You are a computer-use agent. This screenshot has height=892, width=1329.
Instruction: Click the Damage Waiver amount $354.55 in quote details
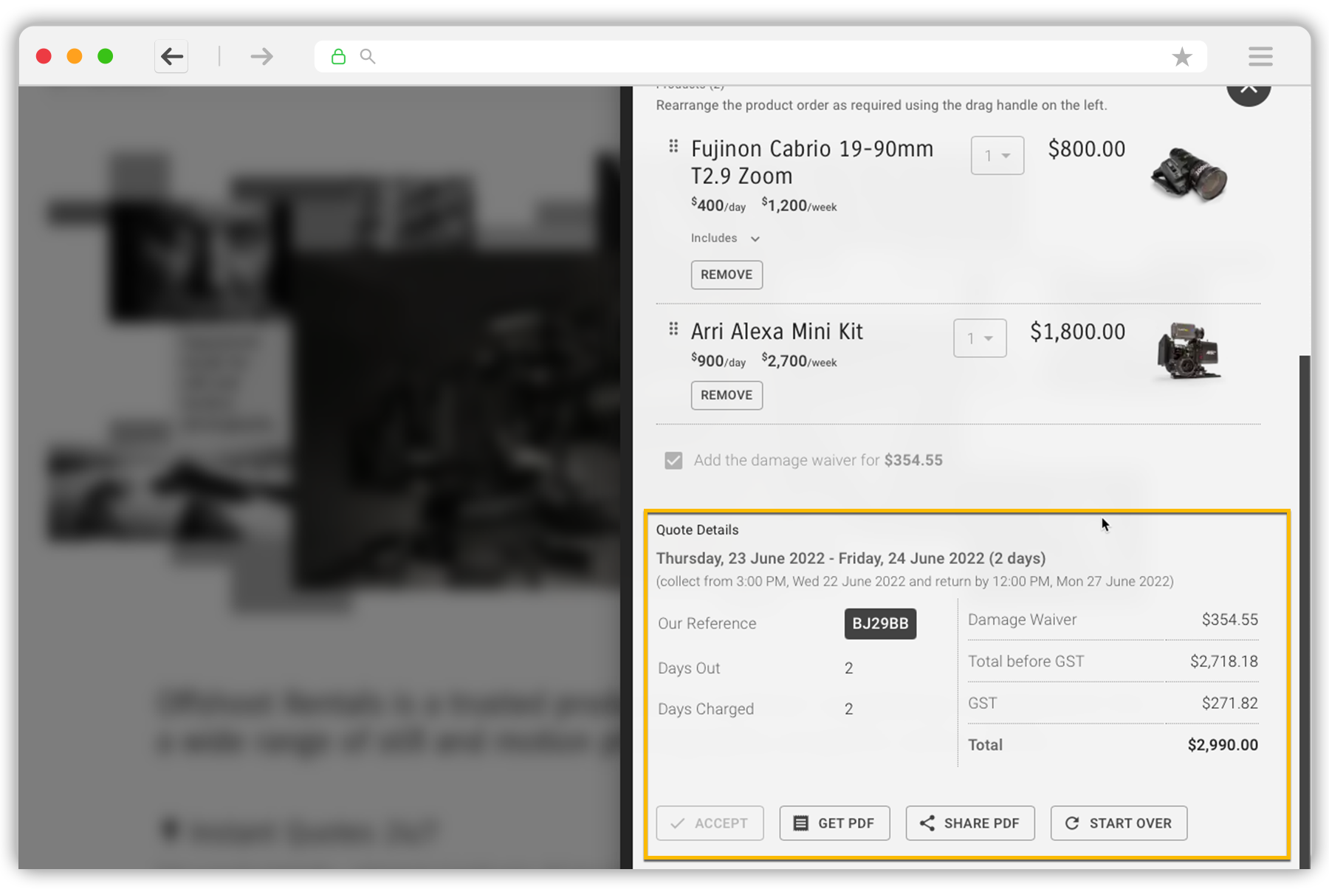pyautogui.click(x=1229, y=620)
